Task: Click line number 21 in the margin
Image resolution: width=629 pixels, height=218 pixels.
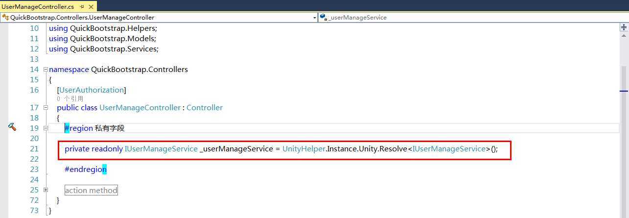Action: coord(34,149)
